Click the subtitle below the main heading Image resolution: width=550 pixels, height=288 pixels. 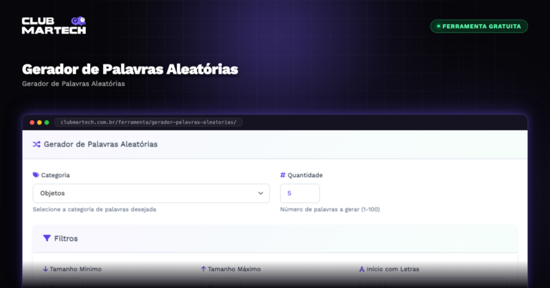coord(73,84)
